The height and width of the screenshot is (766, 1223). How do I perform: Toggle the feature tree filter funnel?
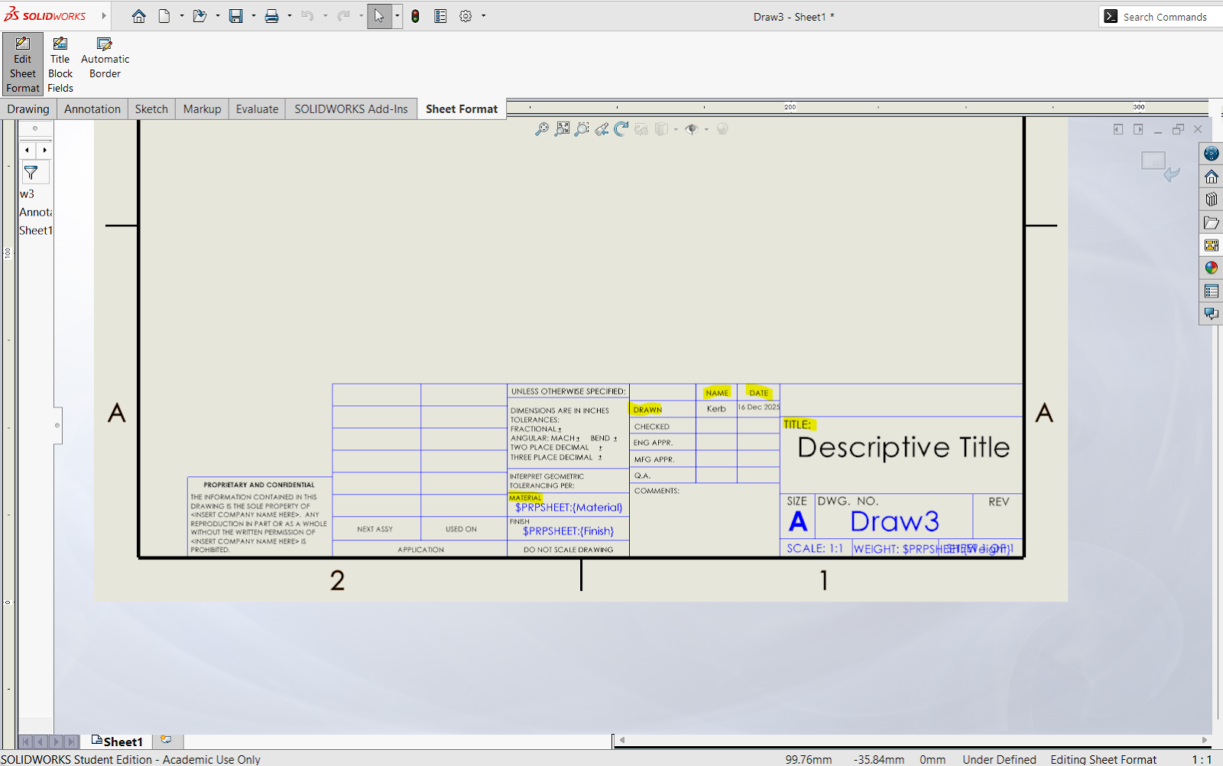(31, 174)
